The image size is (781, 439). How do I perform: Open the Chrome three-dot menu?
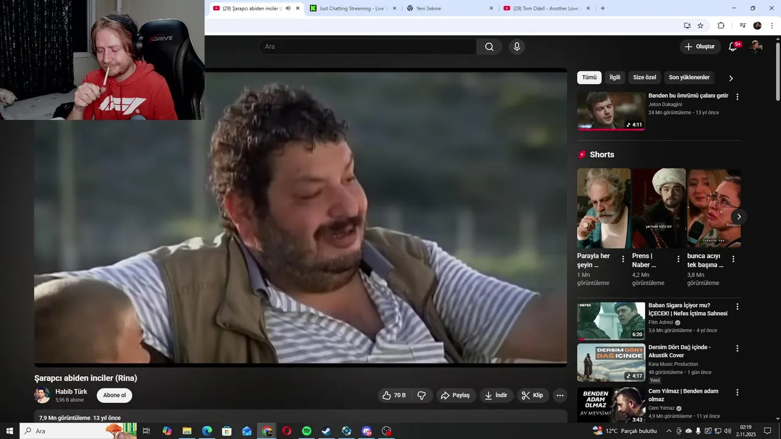pos(772,26)
